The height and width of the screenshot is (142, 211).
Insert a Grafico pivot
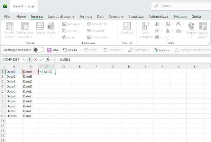point(203,30)
